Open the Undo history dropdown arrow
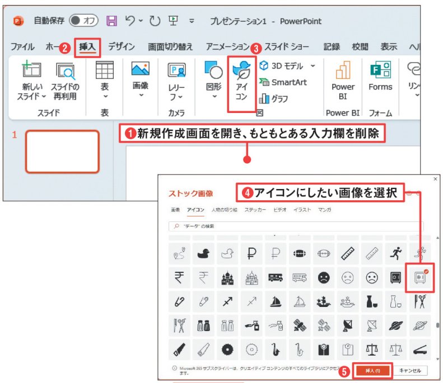Screen dimensions: 443x383 [141, 21]
